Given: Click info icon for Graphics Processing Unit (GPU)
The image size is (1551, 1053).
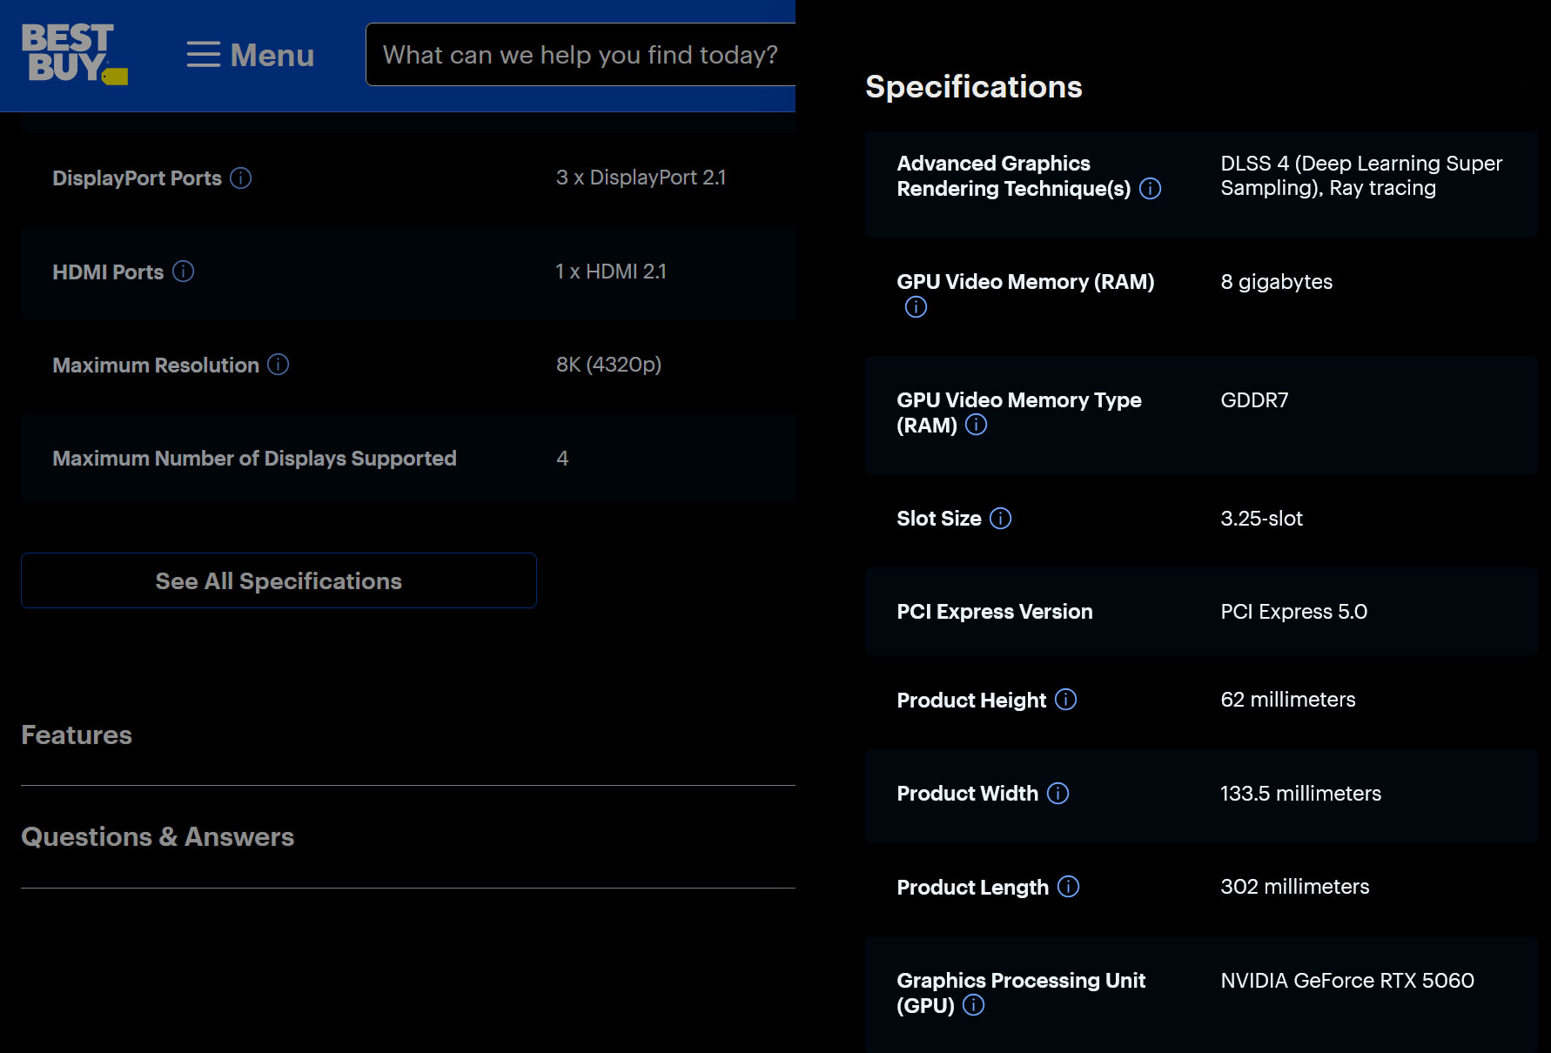Looking at the screenshot, I should [974, 1005].
